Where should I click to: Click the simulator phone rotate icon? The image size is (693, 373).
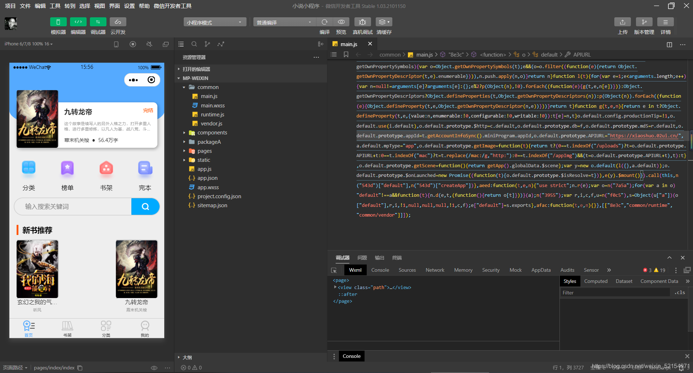116,44
